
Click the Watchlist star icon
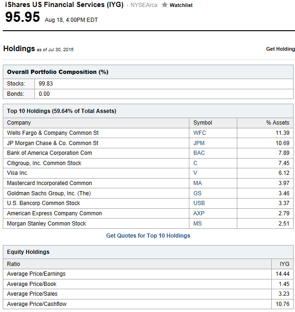(x=164, y=5)
